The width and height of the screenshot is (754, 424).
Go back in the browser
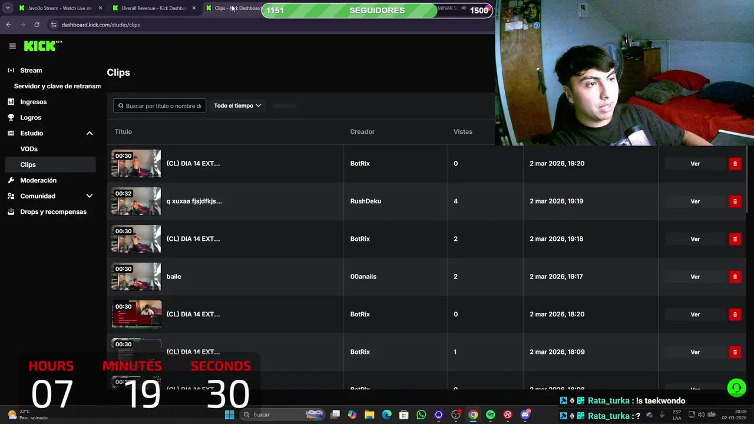click(x=8, y=25)
